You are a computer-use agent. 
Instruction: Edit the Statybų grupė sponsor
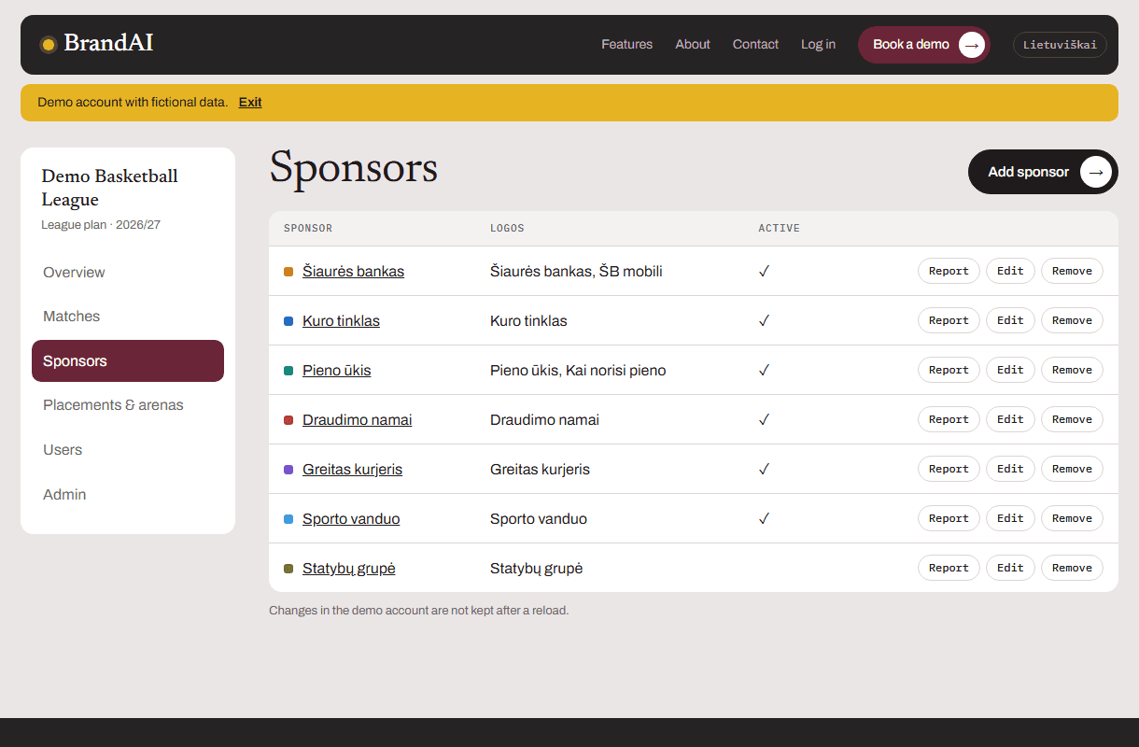click(x=1010, y=568)
